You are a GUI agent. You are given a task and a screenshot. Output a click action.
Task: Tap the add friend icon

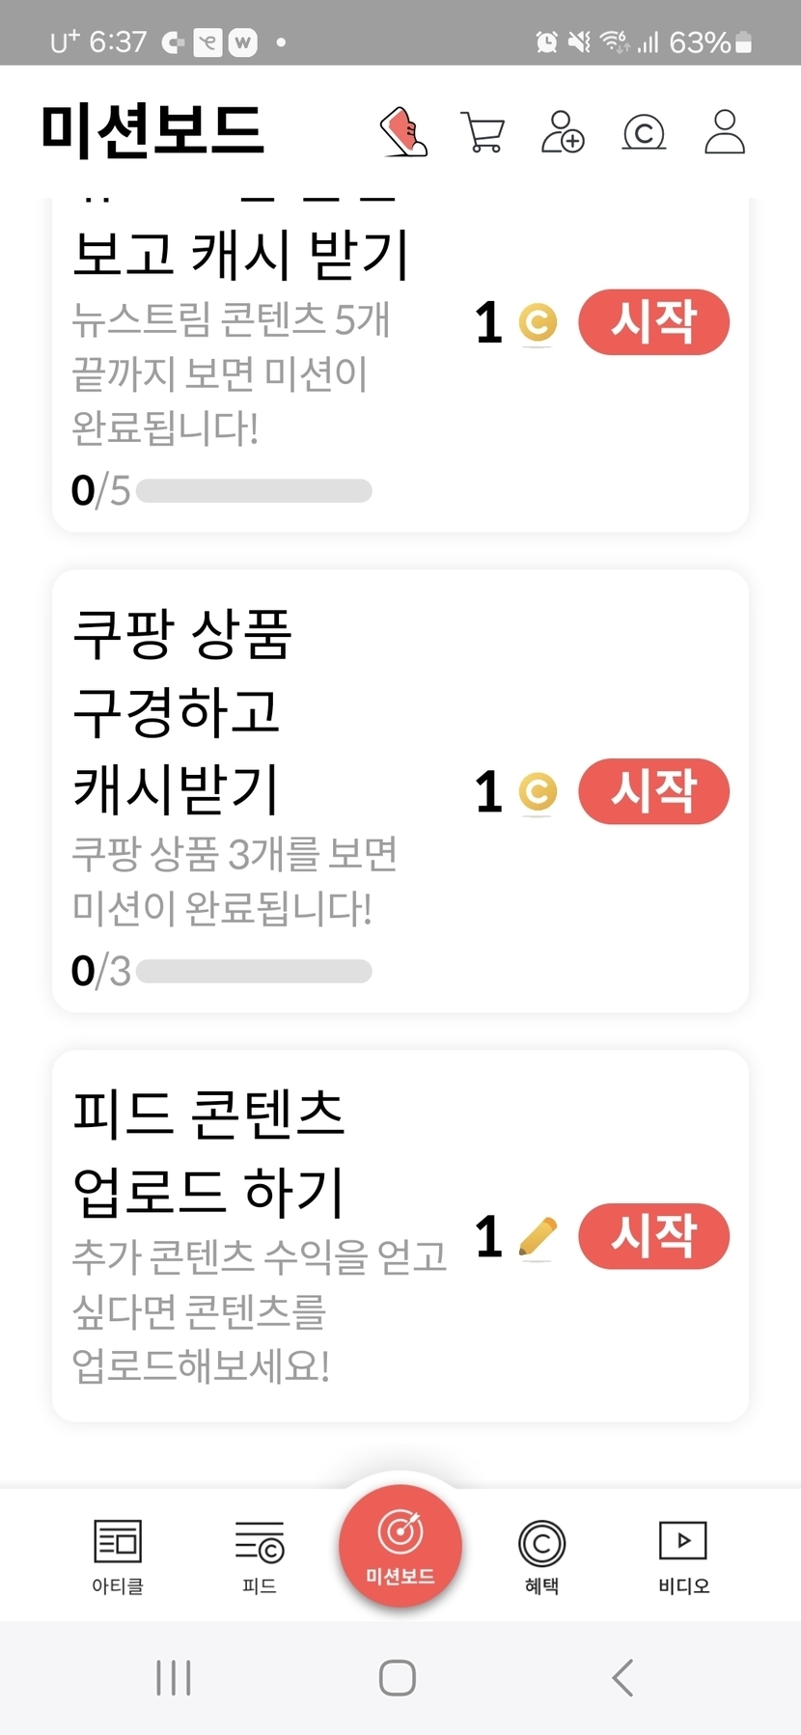[563, 132]
